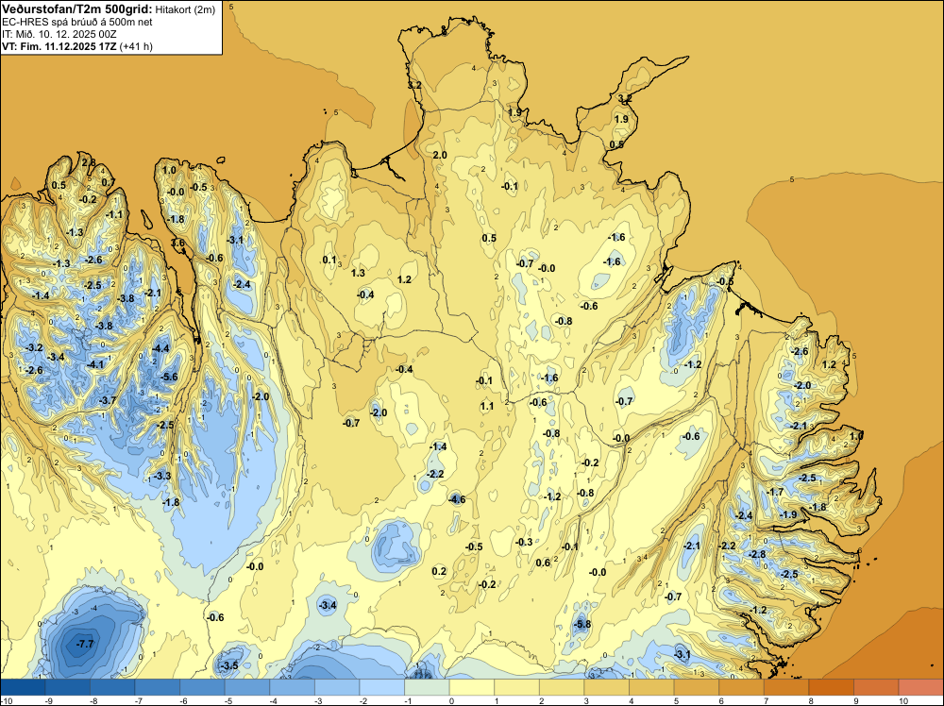Click the "-3.5" temperature value on the map
The width and height of the screenshot is (944, 706).
[x=229, y=665]
